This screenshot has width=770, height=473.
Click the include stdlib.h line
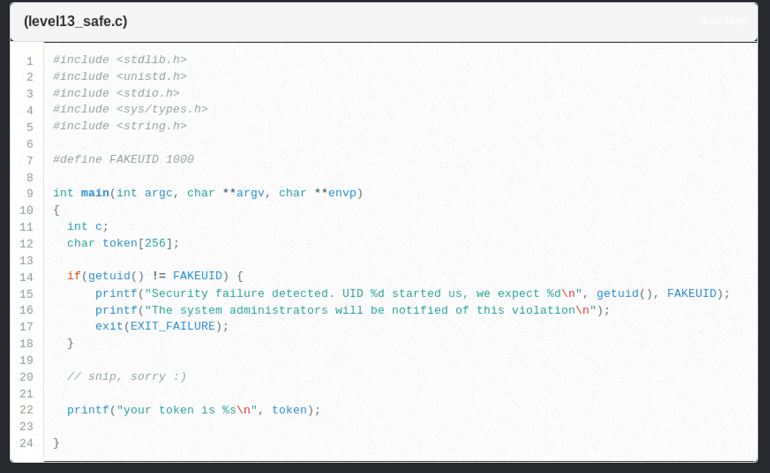point(120,59)
